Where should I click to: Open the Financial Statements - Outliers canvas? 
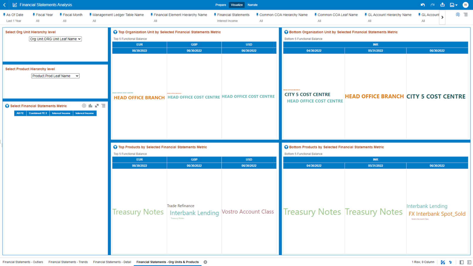[23, 262]
